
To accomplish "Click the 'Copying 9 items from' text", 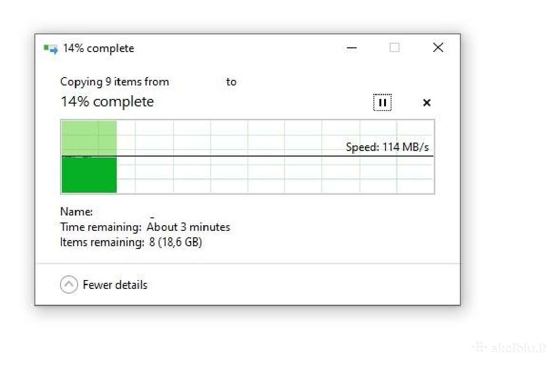I will [114, 82].
